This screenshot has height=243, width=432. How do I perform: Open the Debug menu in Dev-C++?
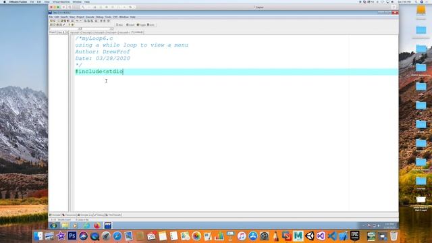pyautogui.click(x=99, y=17)
